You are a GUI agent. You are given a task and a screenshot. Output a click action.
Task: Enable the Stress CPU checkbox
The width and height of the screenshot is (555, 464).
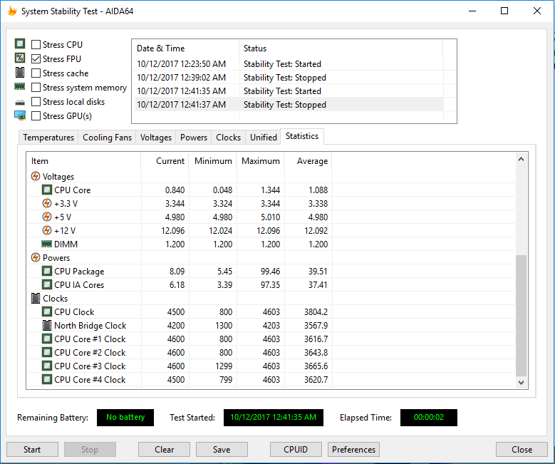[36, 45]
